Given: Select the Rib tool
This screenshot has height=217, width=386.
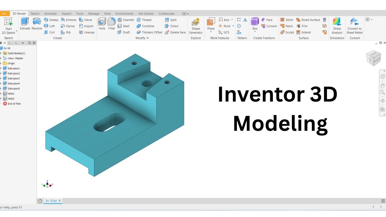Looking at the screenshot, I should coord(66,32).
